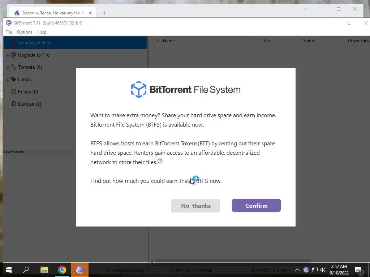The image size is (370, 277).
Task: Click the BitTorrent File System cube logo
Action: pyautogui.click(x=138, y=89)
